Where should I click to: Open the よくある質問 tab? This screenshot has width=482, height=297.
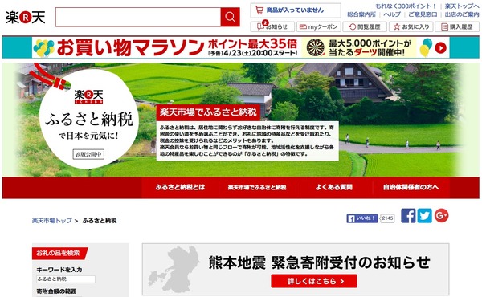(x=334, y=187)
